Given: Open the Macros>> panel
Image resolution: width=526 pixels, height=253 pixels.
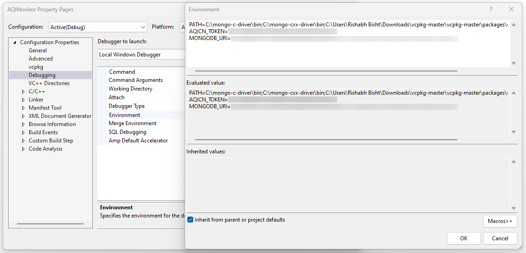Looking at the screenshot, I should click(500, 221).
